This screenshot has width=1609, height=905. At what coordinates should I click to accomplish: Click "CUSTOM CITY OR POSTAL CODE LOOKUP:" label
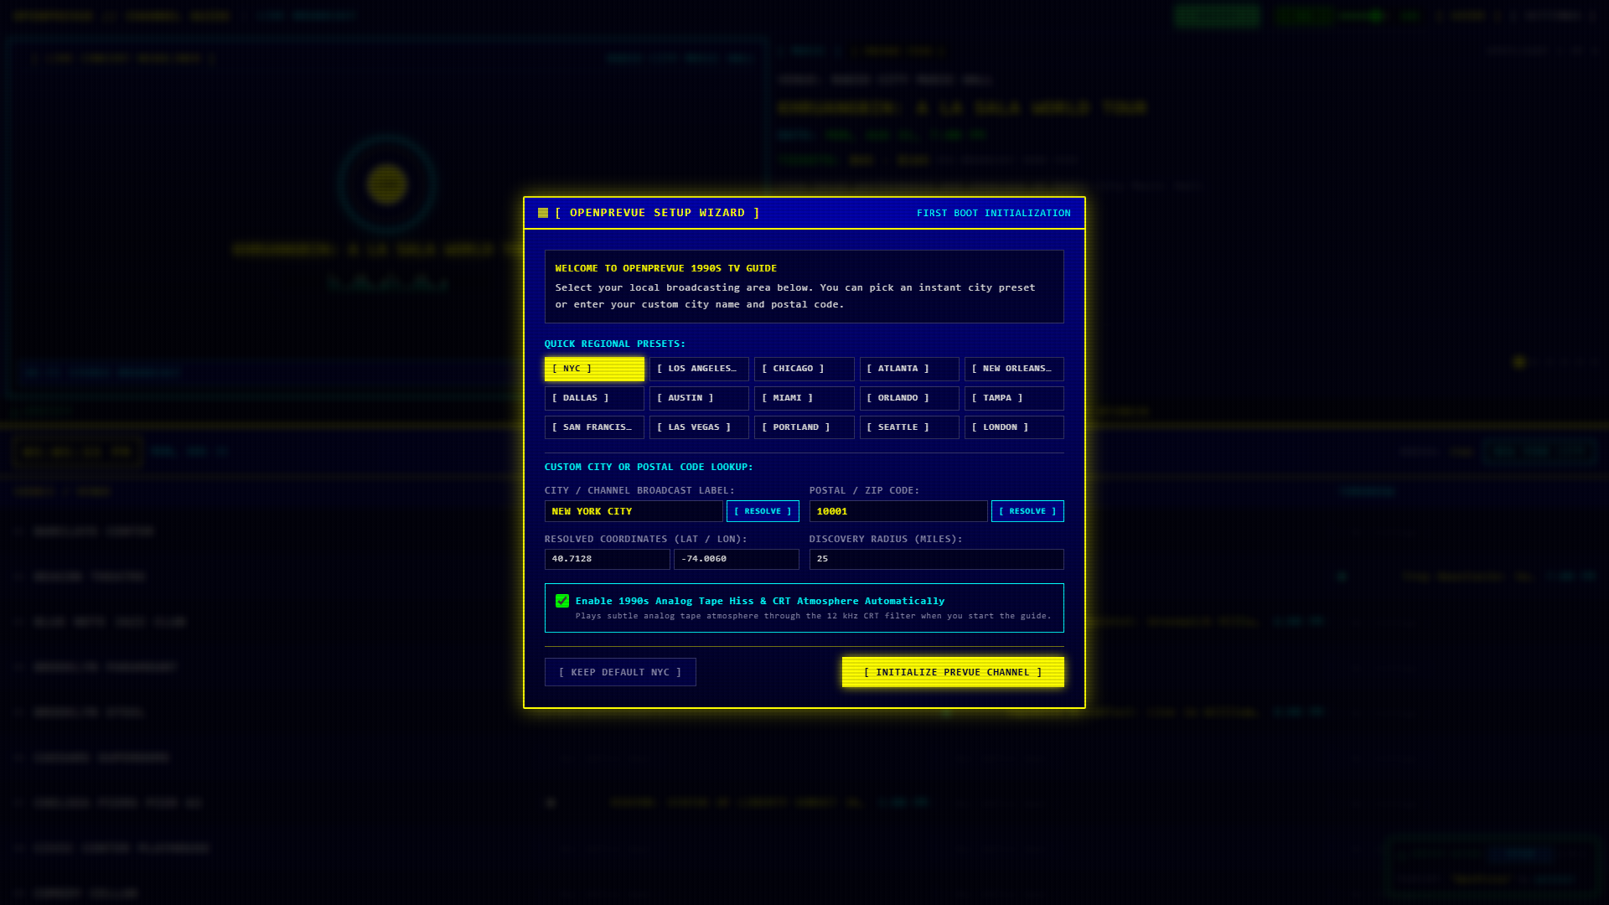click(649, 467)
